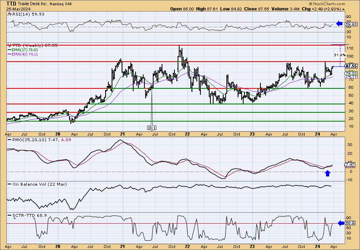The width and height of the screenshot is (360, 250).
Task: Click the On Balance Vol (22 Mar) label
Action: 40,184
